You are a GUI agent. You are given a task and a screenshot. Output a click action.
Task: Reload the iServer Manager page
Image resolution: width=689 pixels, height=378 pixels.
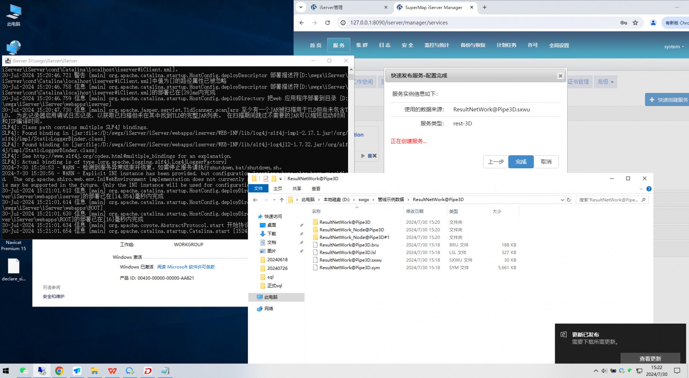[x=327, y=22]
